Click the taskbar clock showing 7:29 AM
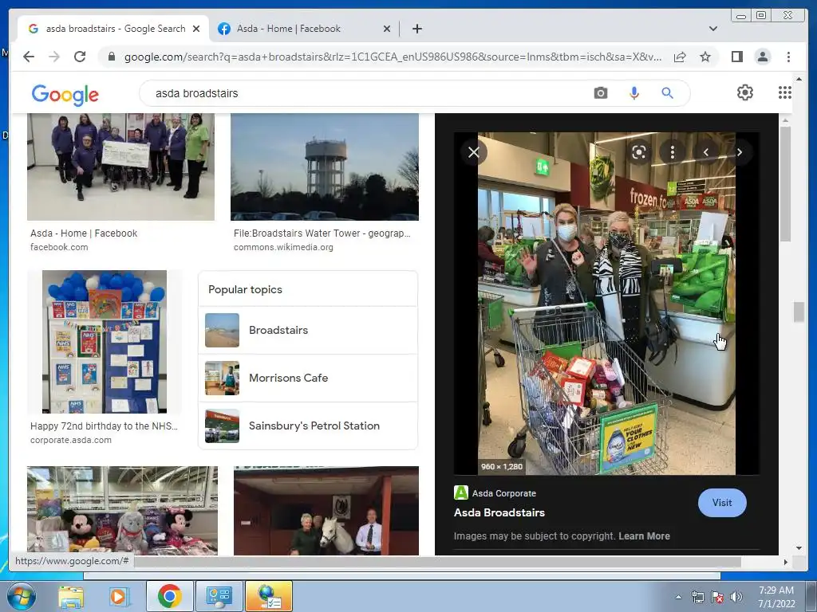 coord(776,597)
